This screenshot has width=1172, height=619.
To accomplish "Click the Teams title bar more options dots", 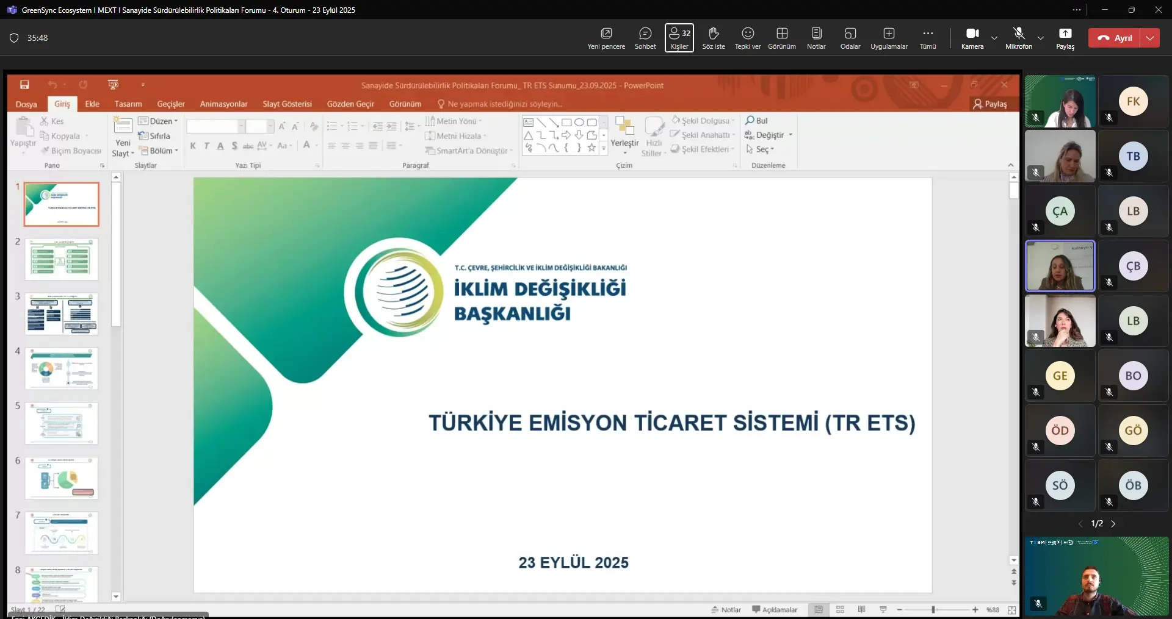I will pos(1077,10).
